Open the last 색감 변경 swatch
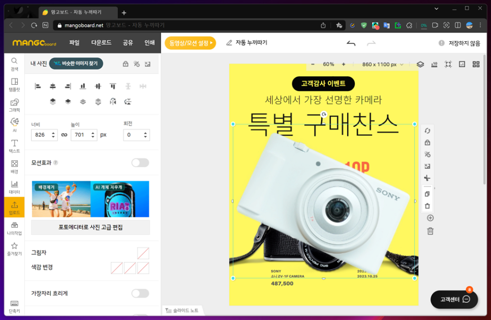Image resolution: width=491 pixels, height=320 pixels. pyautogui.click(x=143, y=268)
